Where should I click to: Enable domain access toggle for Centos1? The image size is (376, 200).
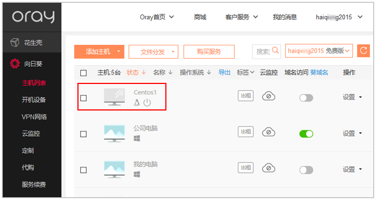point(306,98)
